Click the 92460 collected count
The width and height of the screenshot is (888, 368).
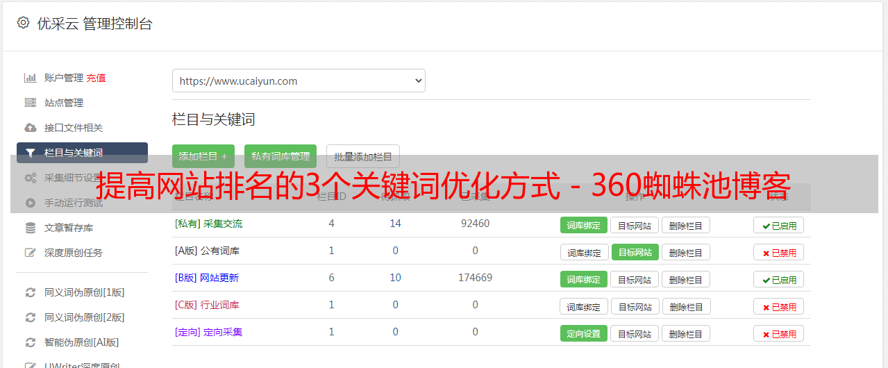[x=475, y=224]
